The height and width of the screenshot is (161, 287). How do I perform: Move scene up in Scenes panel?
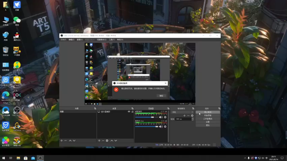70,141
